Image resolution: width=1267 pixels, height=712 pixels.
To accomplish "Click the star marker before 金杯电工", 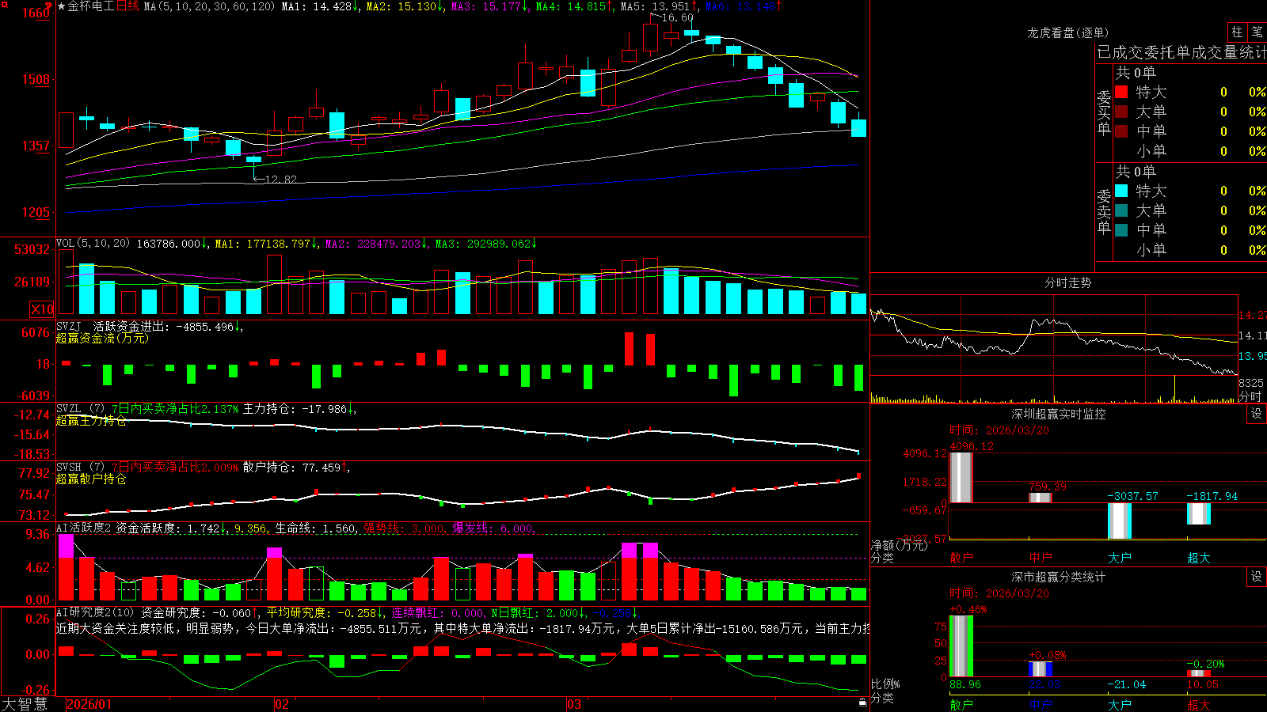I will pos(61,6).
